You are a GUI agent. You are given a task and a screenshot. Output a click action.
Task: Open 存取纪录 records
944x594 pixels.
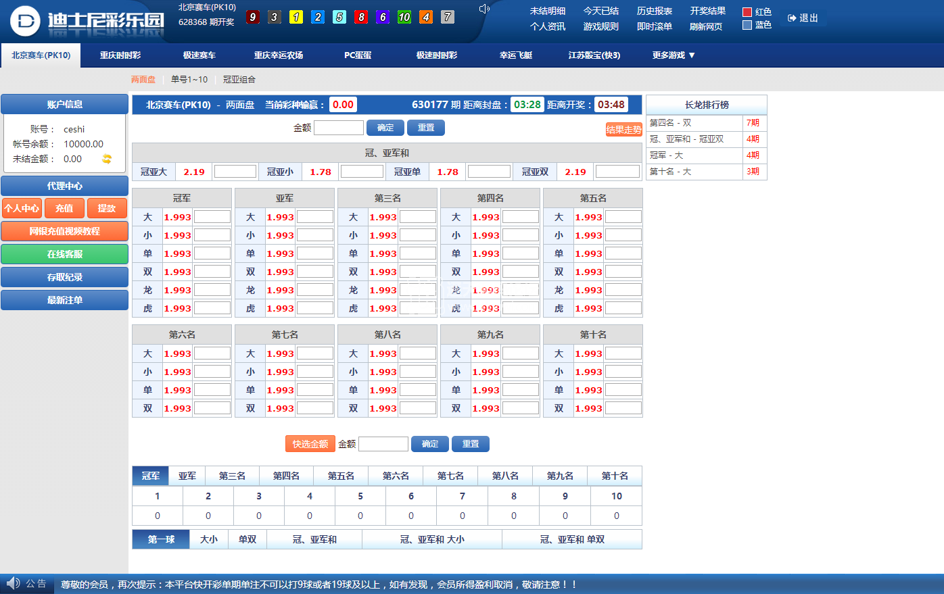coord(64,277)
